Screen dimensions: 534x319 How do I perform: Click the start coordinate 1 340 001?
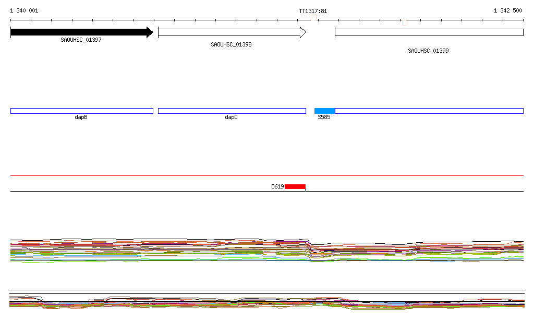coord(24,11)
